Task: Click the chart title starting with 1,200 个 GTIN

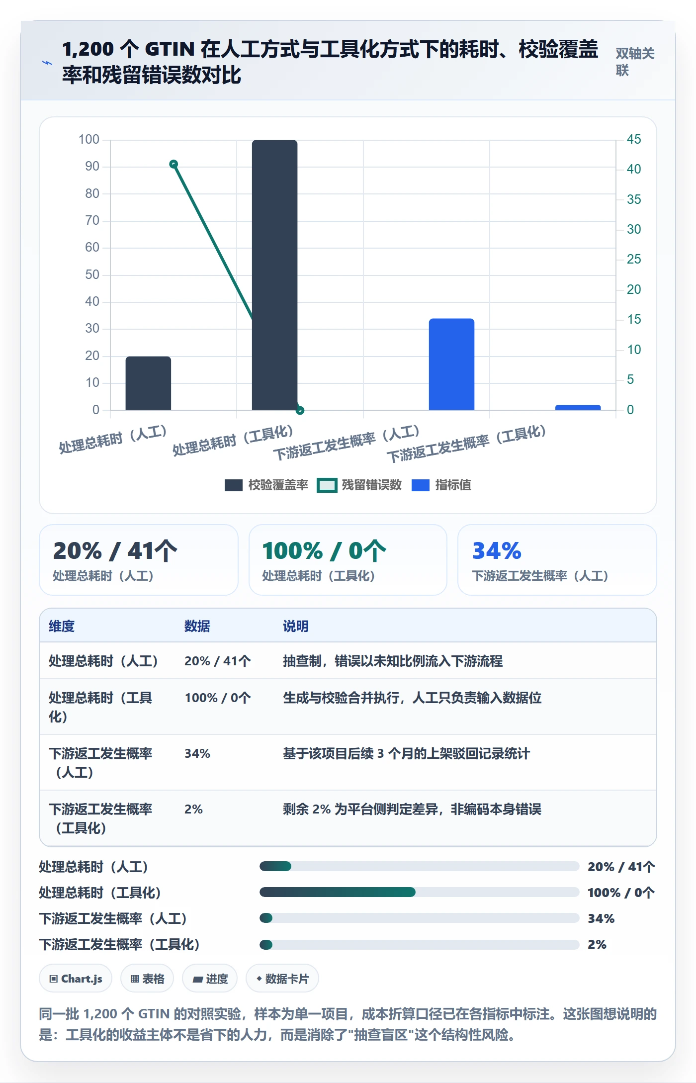Action: 330,62
